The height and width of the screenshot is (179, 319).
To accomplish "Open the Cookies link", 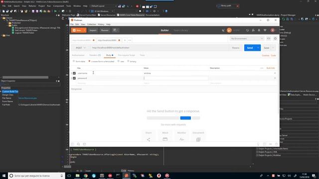I will tap(266, 55).
